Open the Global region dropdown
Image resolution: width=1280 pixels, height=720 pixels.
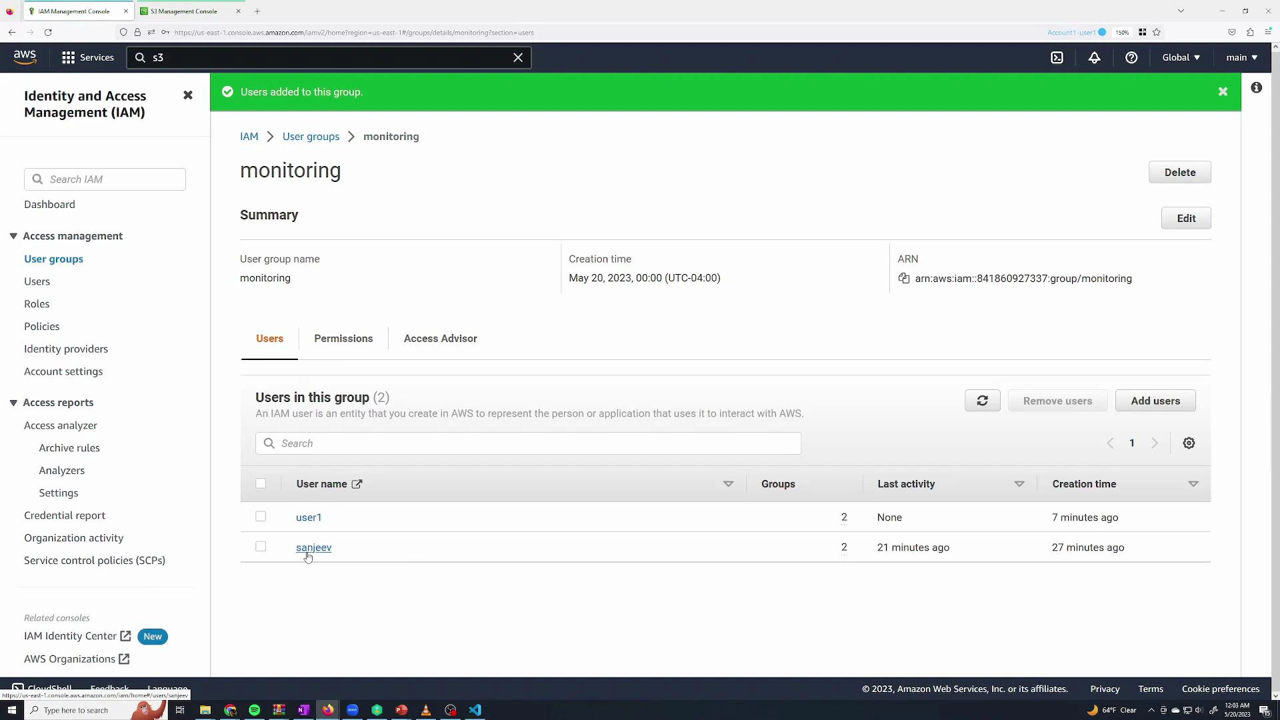tap(1180, 57)
